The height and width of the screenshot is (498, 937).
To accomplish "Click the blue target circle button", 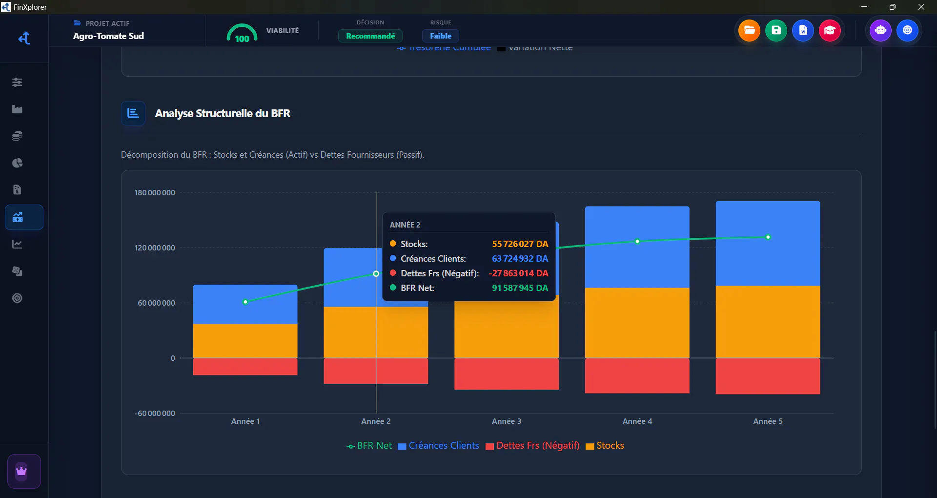I will pyautogui.click(x=907, y=30).
